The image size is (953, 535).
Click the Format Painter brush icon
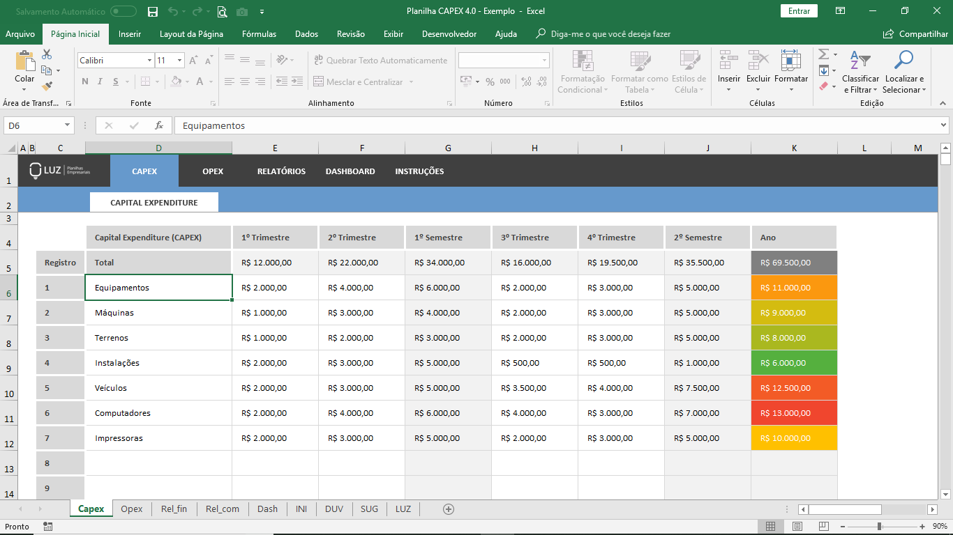[47, 86]
